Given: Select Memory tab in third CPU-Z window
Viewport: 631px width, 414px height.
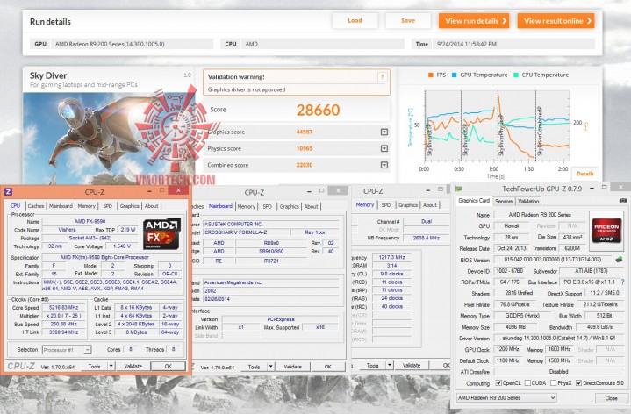Looking at the screenshot, I should coord(365,204).
